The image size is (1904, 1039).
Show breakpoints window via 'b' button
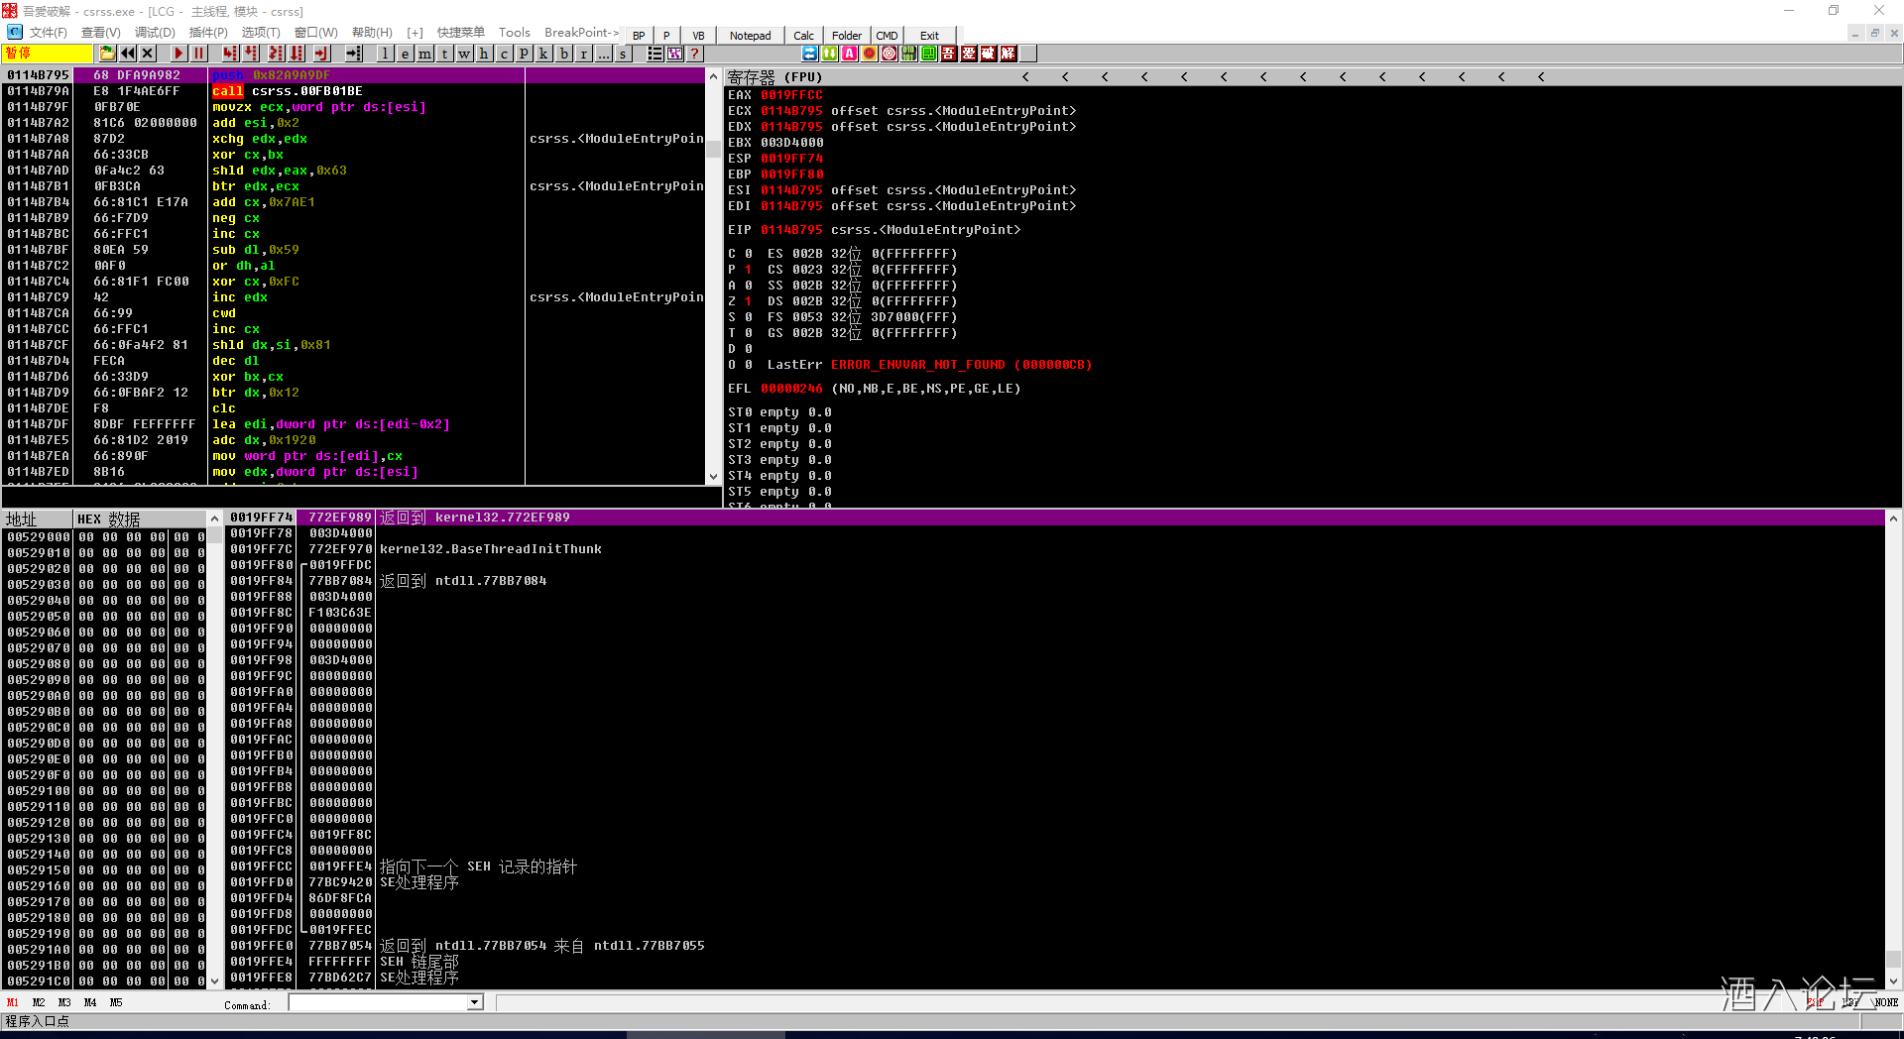click(x=563, y=54)
